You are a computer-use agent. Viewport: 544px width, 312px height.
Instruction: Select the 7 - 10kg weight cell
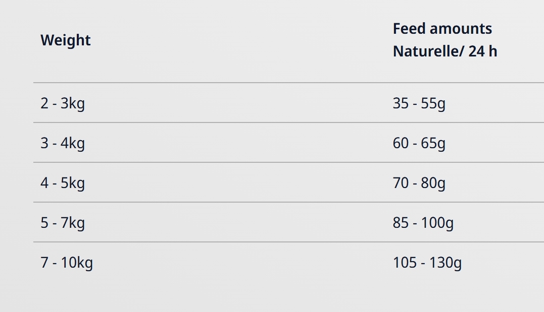pos(67,263)
